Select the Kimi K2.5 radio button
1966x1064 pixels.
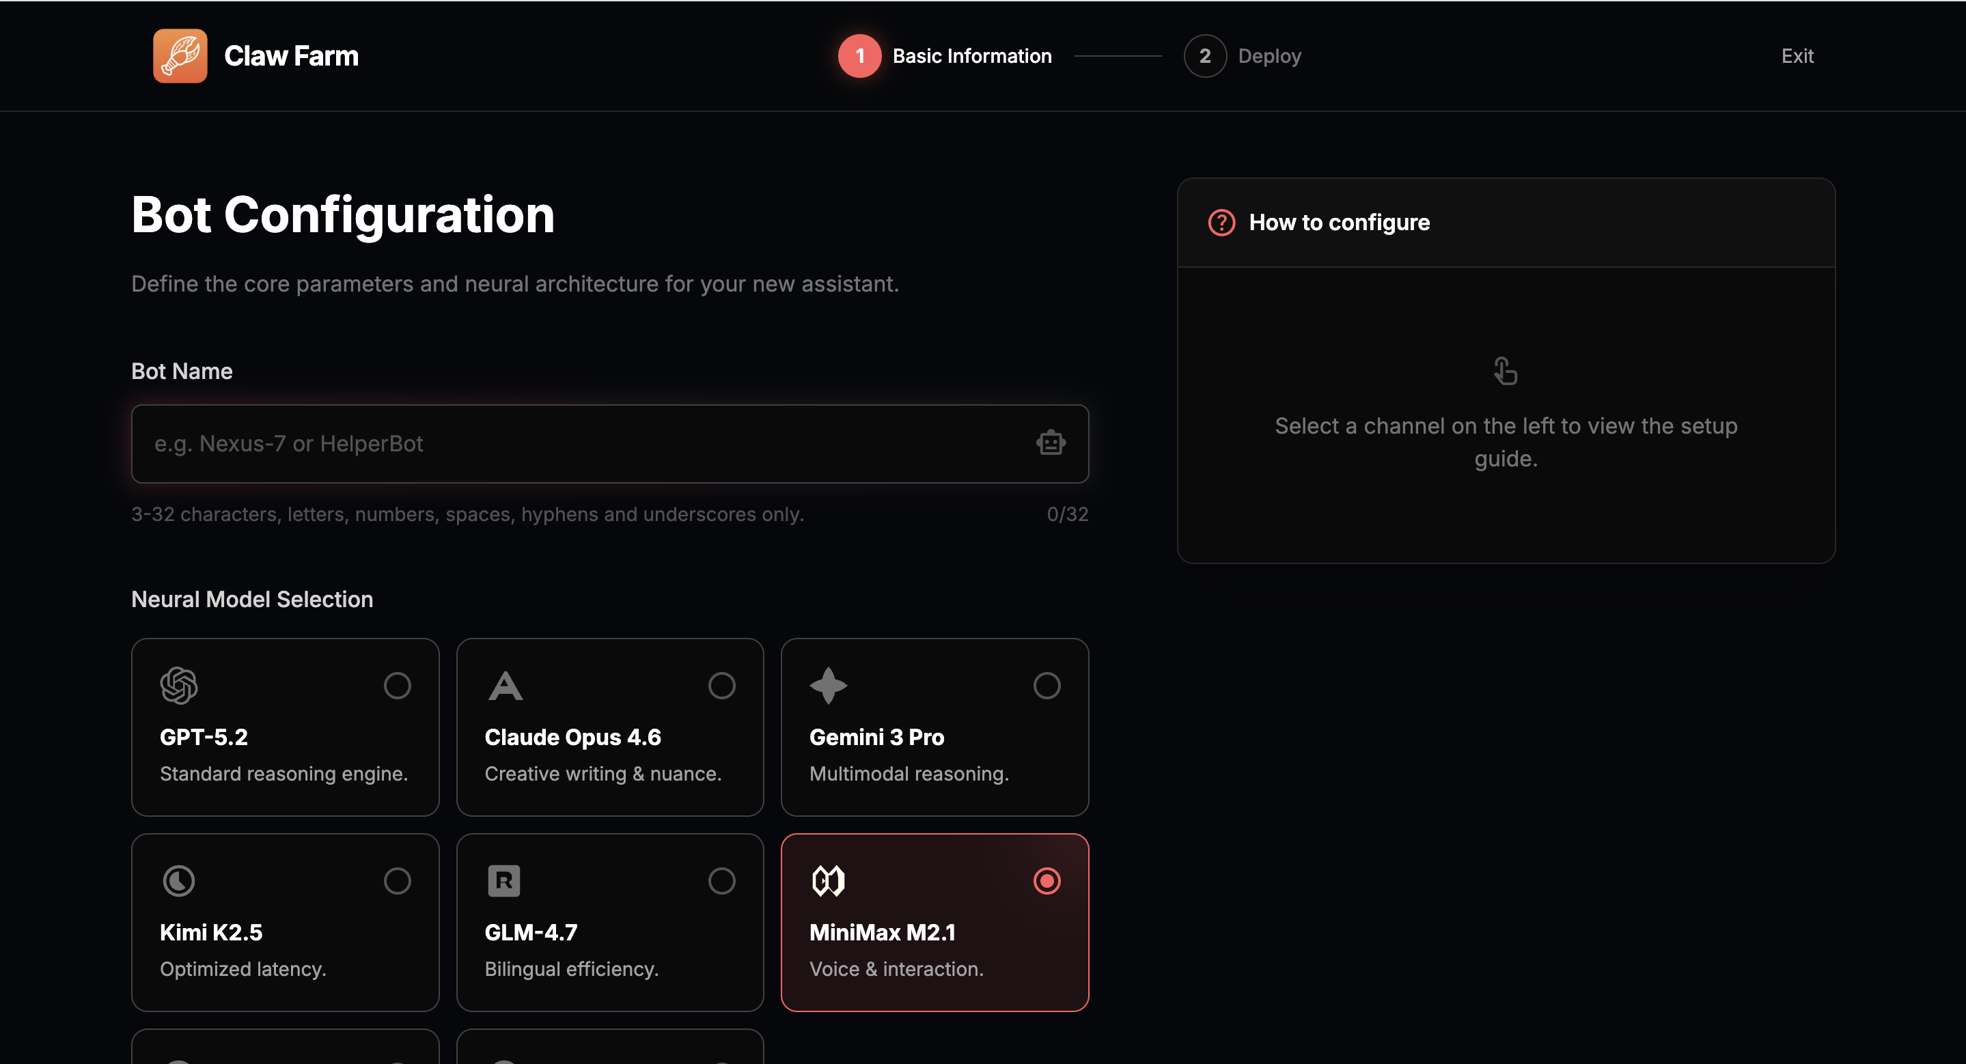pyautogui.click(x=397, y=881)
